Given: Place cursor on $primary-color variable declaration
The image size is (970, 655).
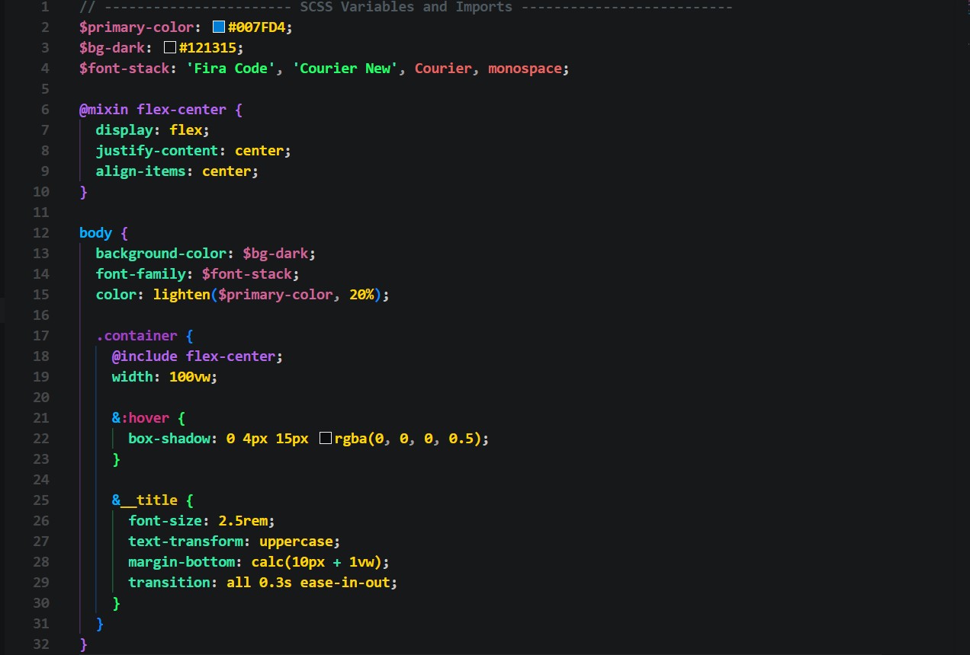Looking at the screenshot, I should (136, 27).
